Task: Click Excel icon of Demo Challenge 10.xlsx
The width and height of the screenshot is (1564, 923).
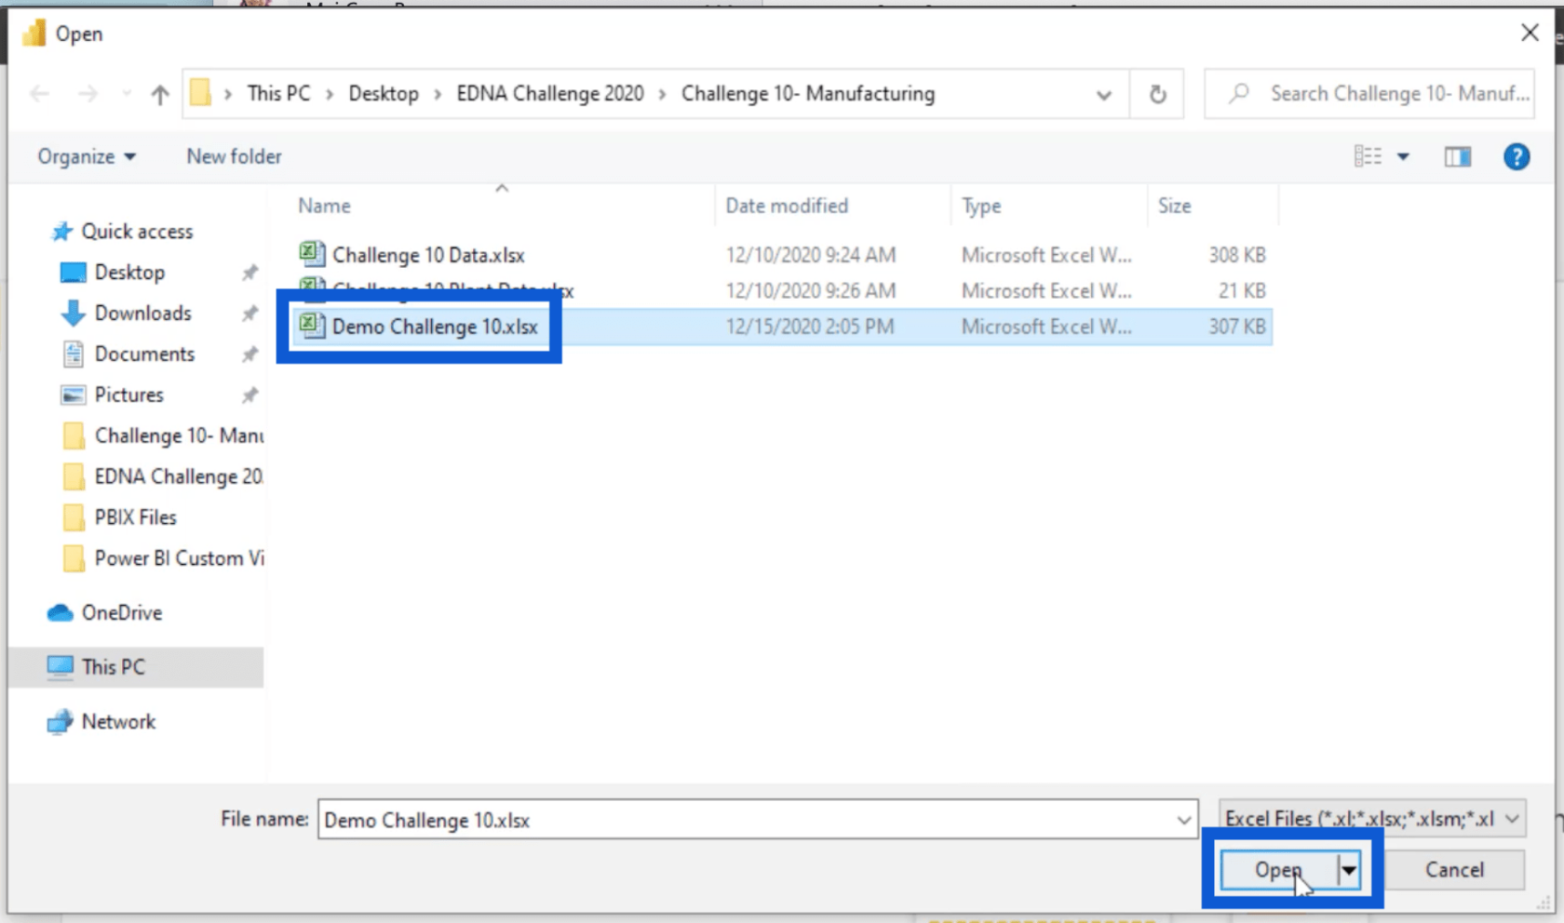Action: [x=312, y=326]
